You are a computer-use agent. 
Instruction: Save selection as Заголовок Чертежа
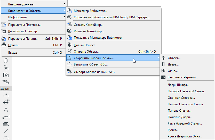(187, 77)
